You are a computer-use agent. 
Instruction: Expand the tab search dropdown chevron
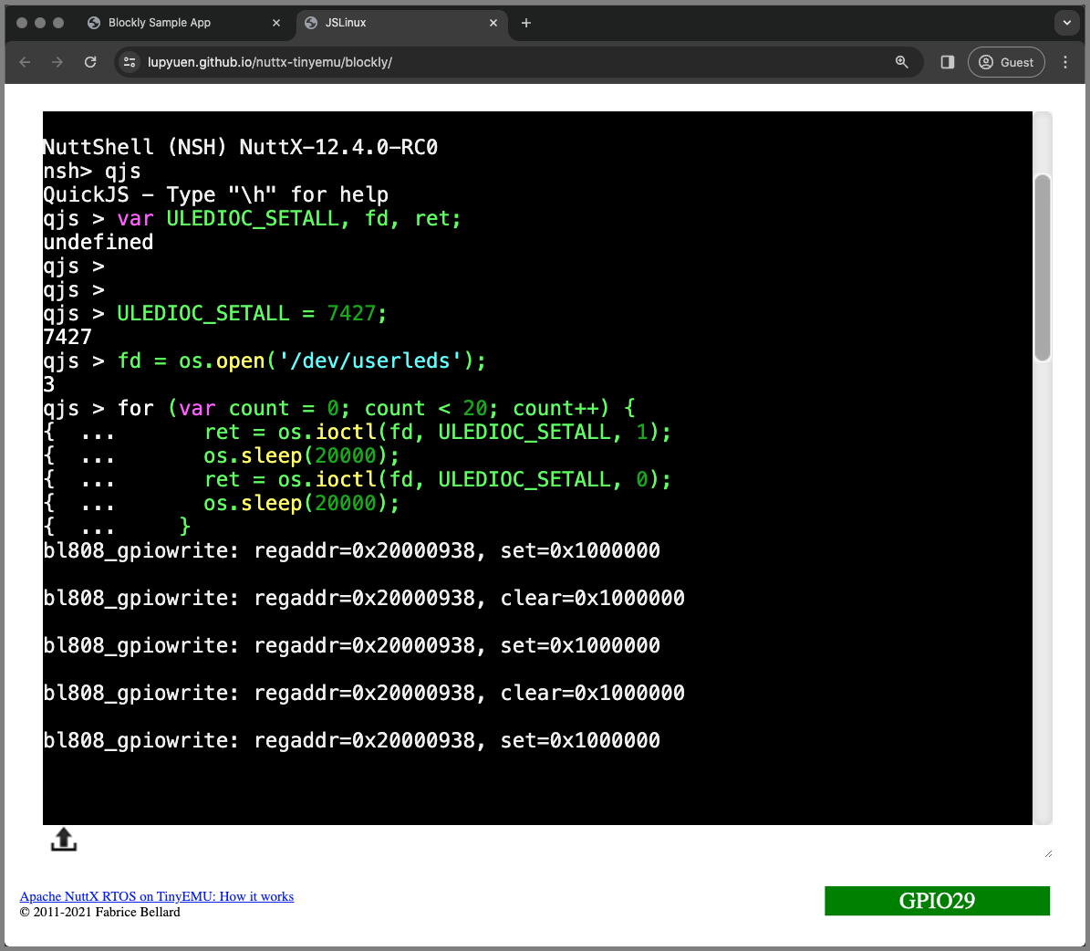pos(1066,23)
